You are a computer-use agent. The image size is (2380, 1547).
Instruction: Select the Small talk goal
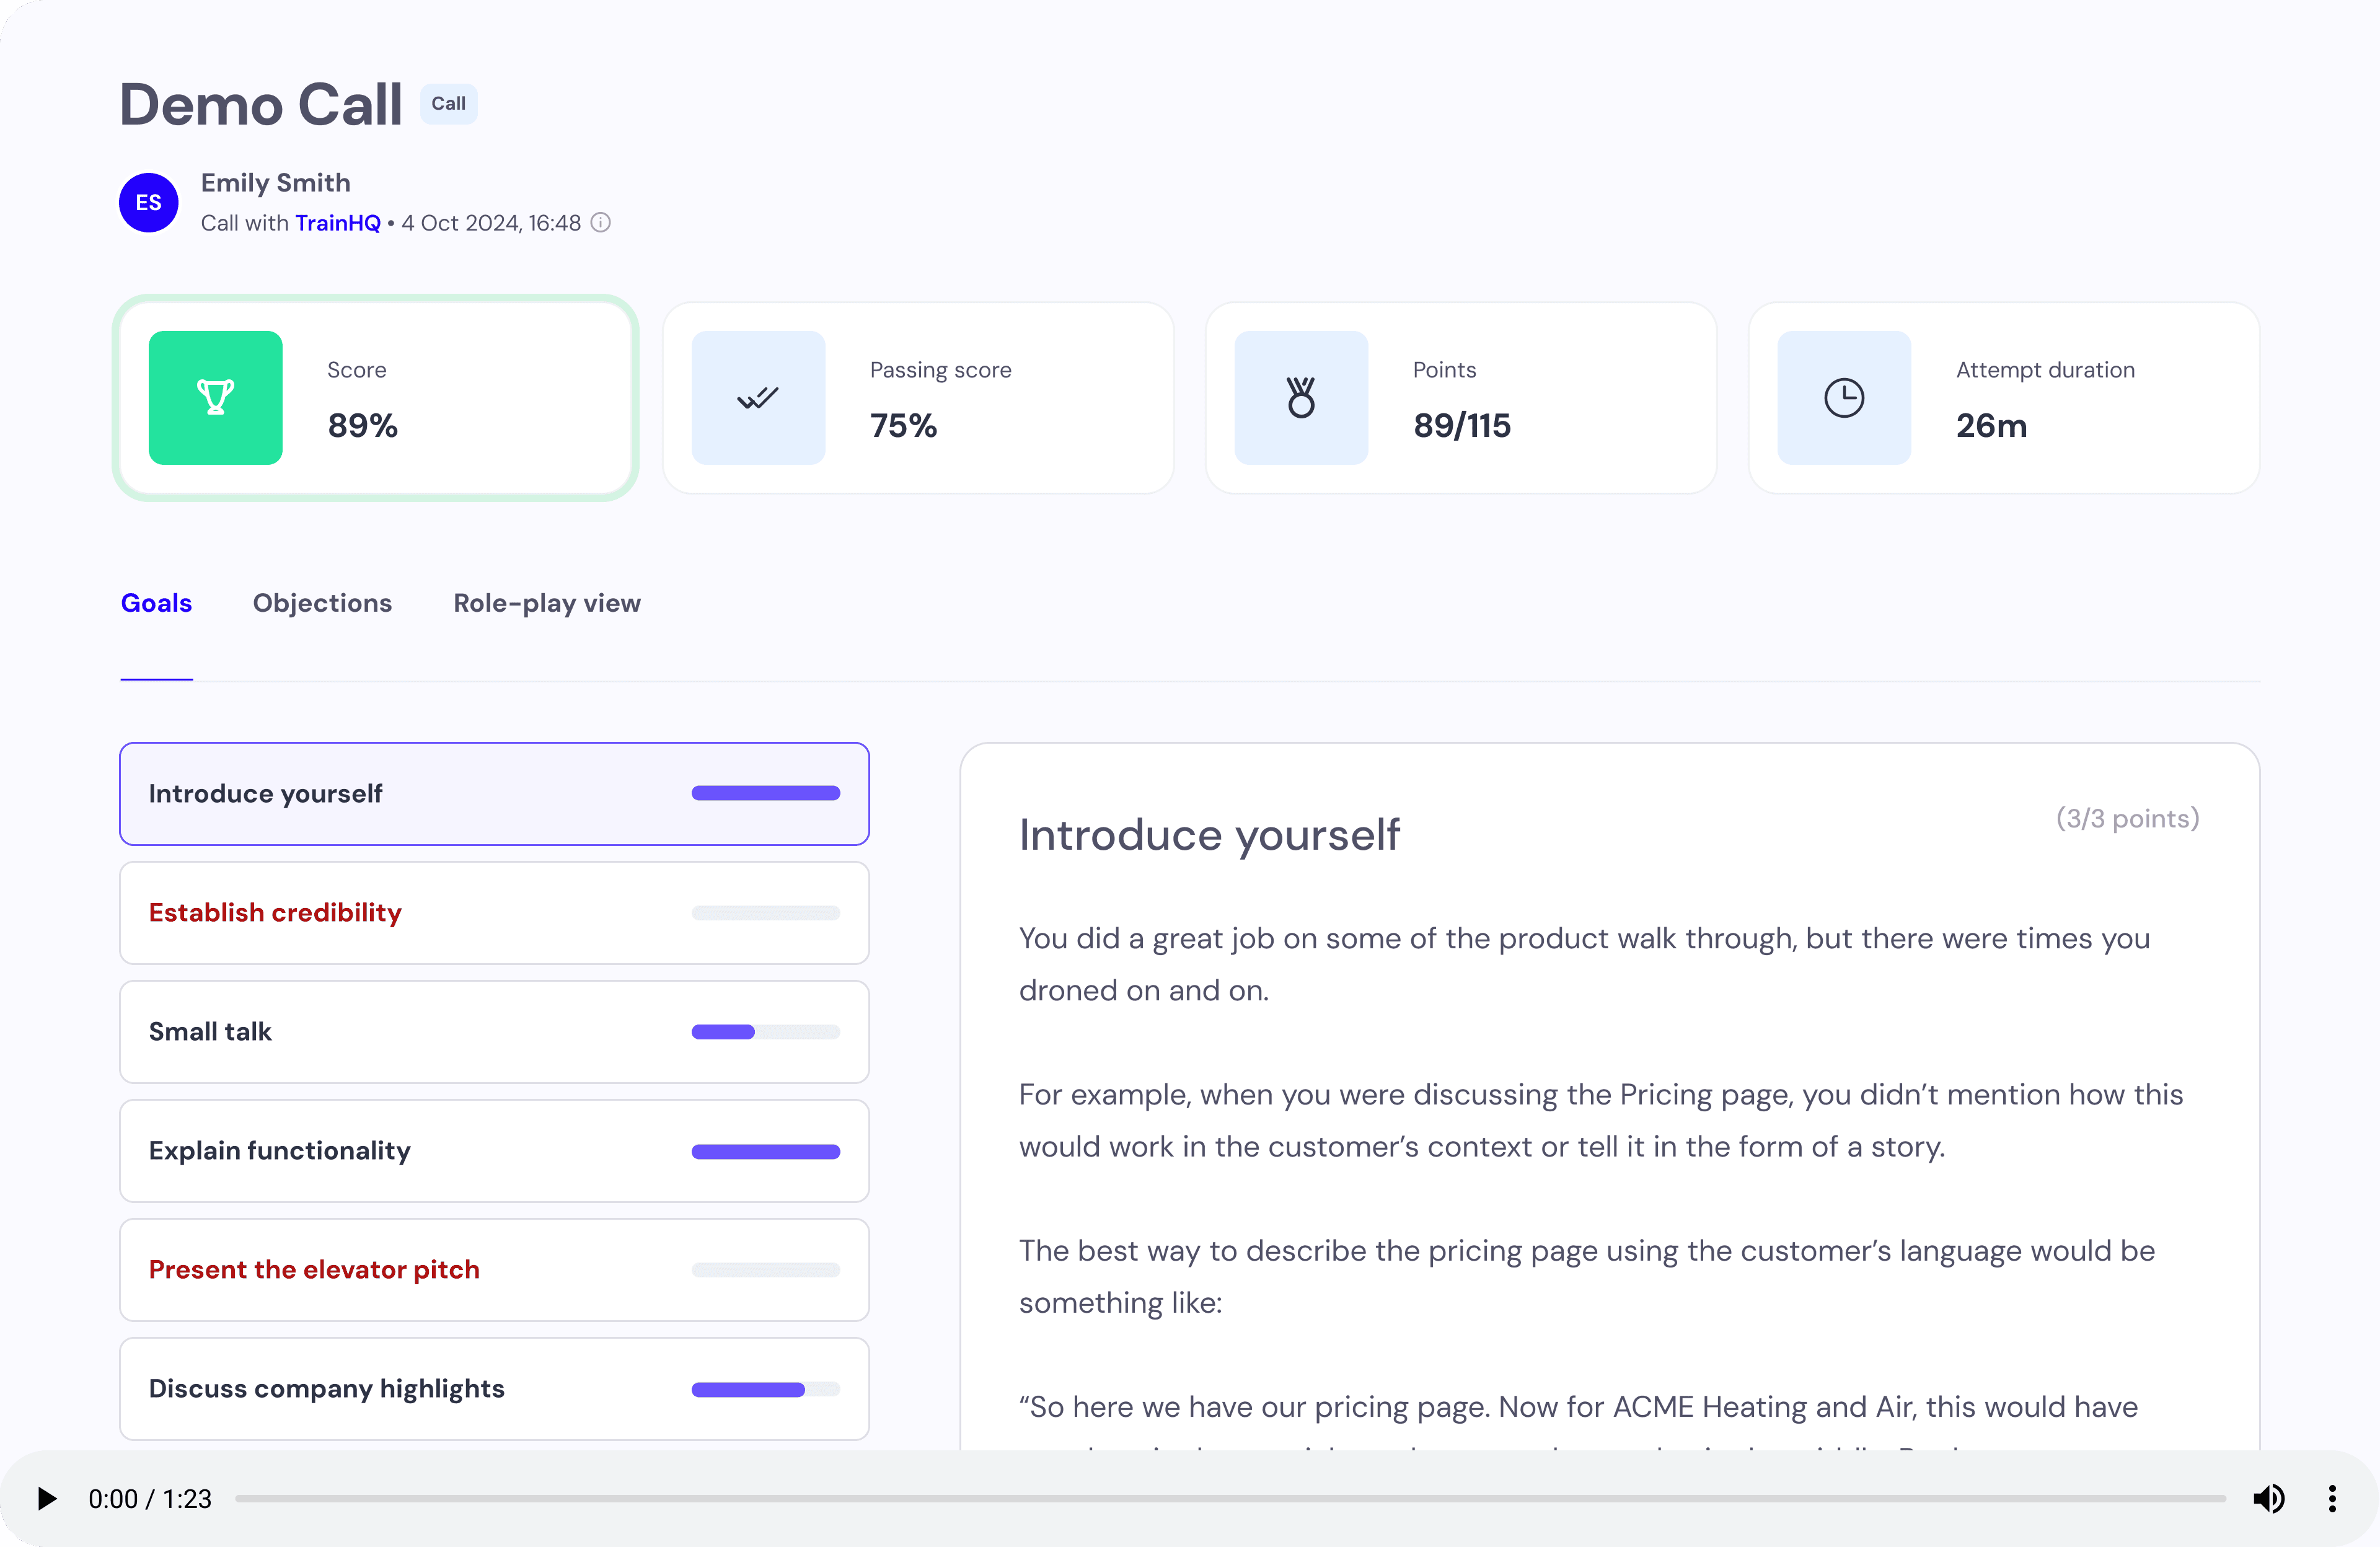(494, 1031)
